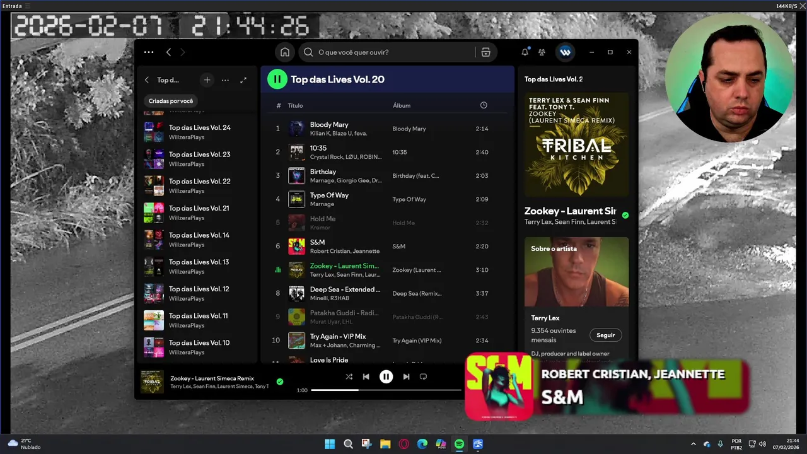Click the green saved checkmark under Zookey title
Screen dimensions: 807x454
click(625, 215)
